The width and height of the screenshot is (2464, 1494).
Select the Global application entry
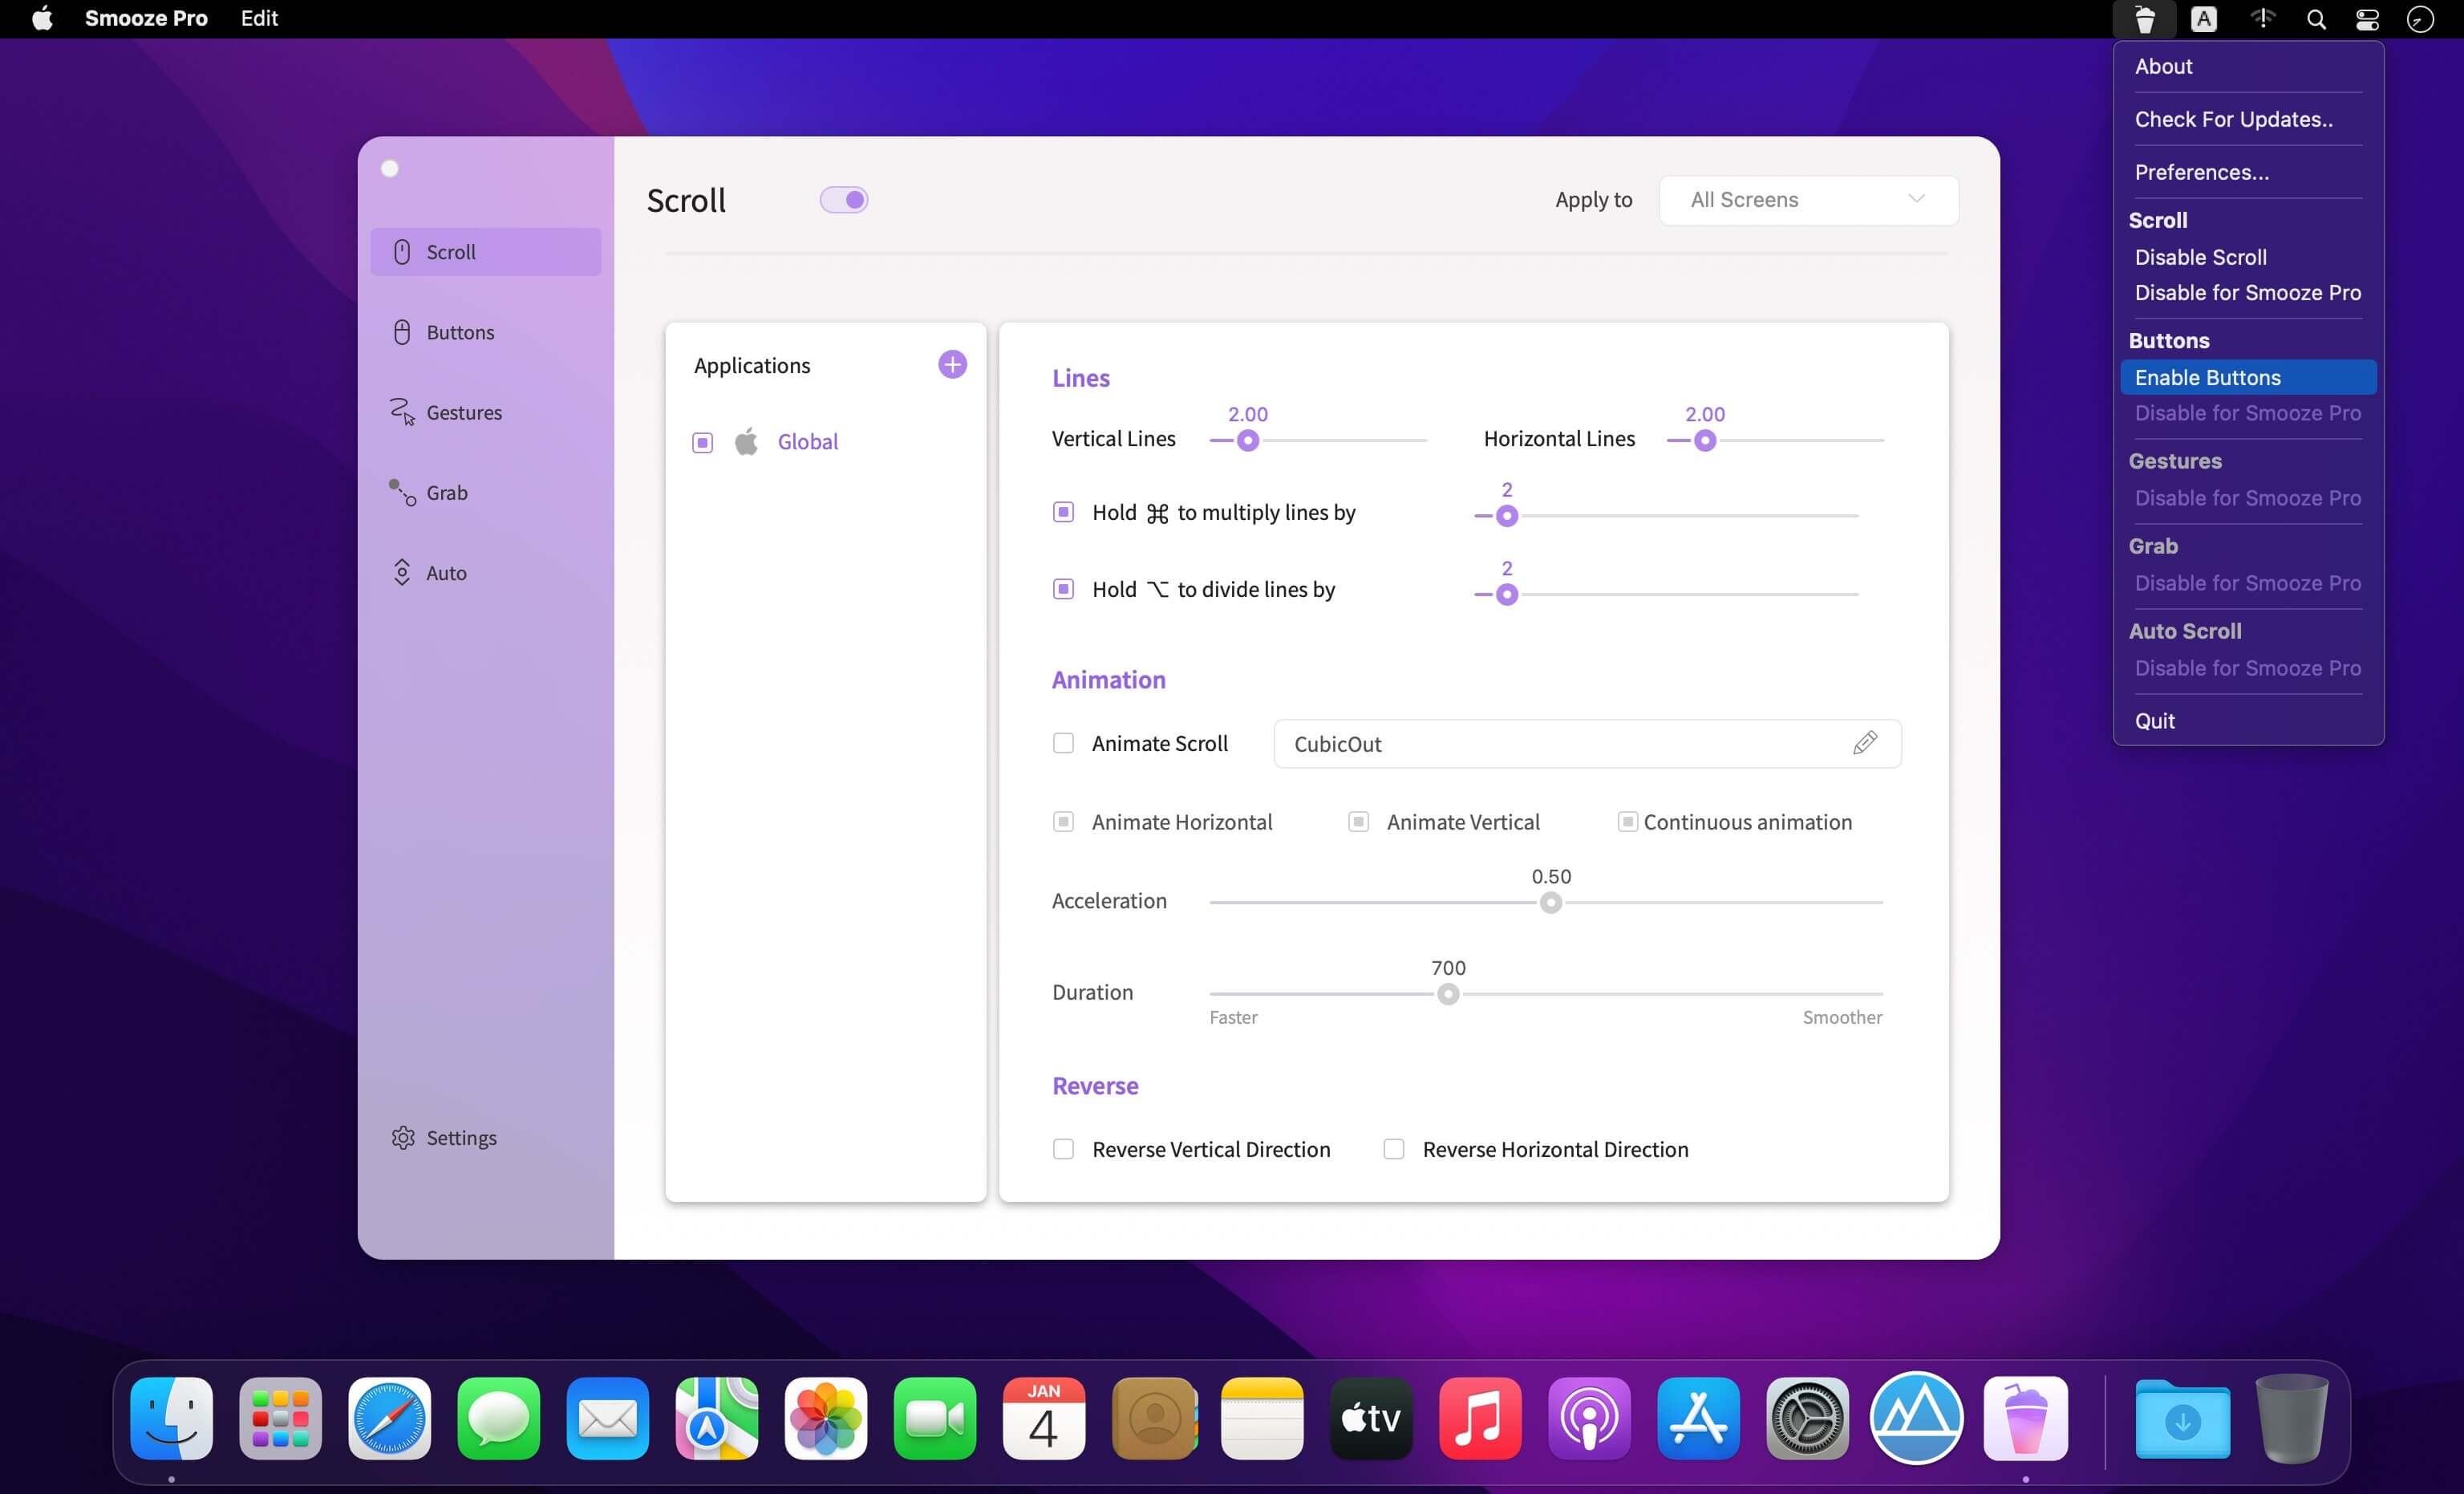(x=807, y=441)
